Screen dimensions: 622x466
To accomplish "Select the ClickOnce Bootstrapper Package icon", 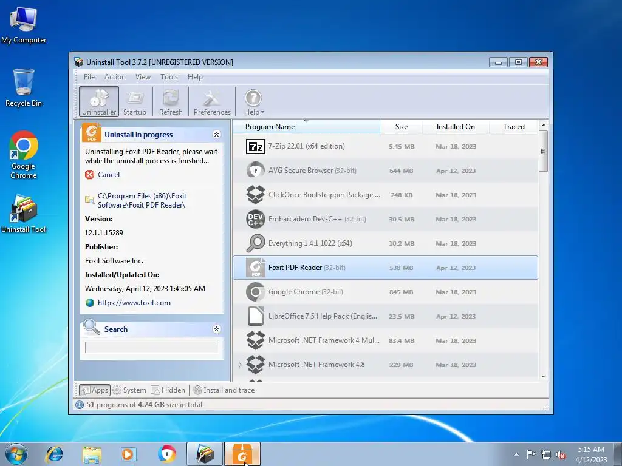I will tap(256, 195).
